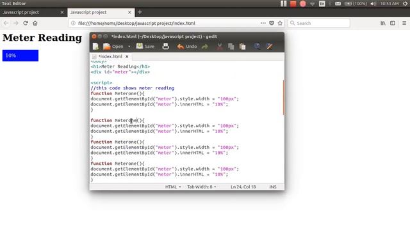Cut selection with the scissors icon

pos(220,47)
